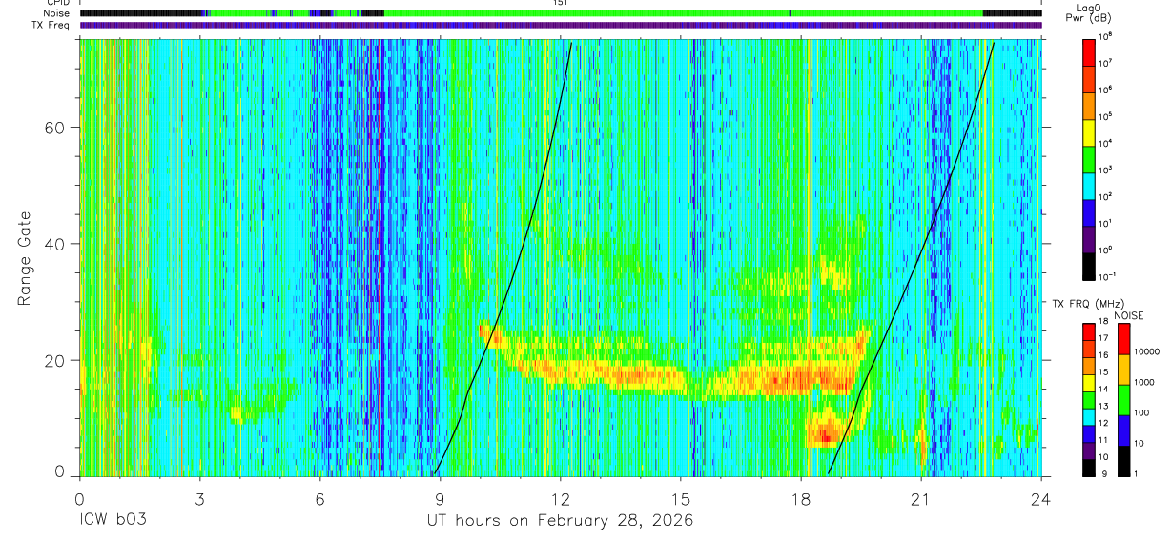The height and width of the screenshot is (540, 1171).
Task: Click the 'UT hours on February 28, 2026' label
Action: tap(559, 521)
